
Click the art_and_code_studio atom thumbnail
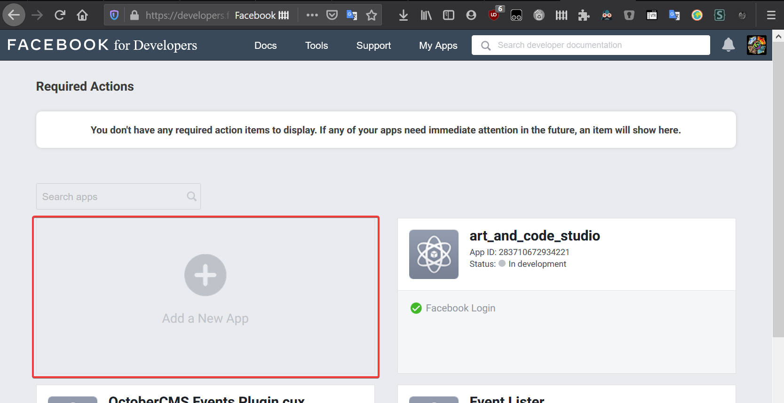click(x=434, y=254)
